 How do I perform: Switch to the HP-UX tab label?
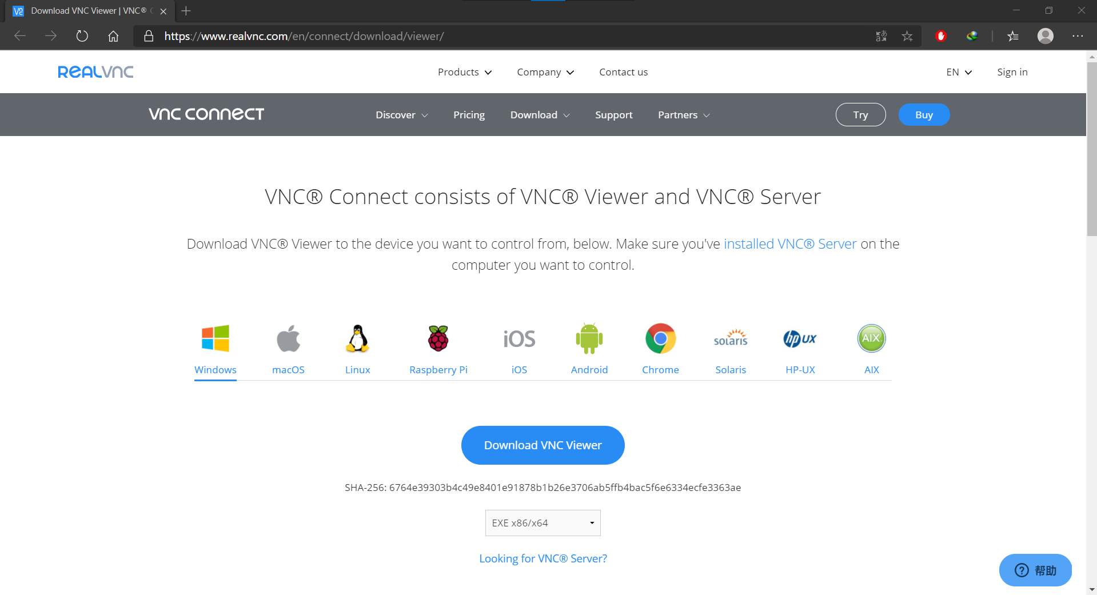tap(800, 370)
